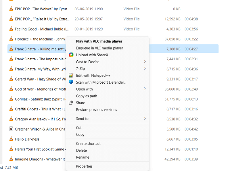Click VLC icon next to Frank Sinatra, My Way

click(11, 69)
